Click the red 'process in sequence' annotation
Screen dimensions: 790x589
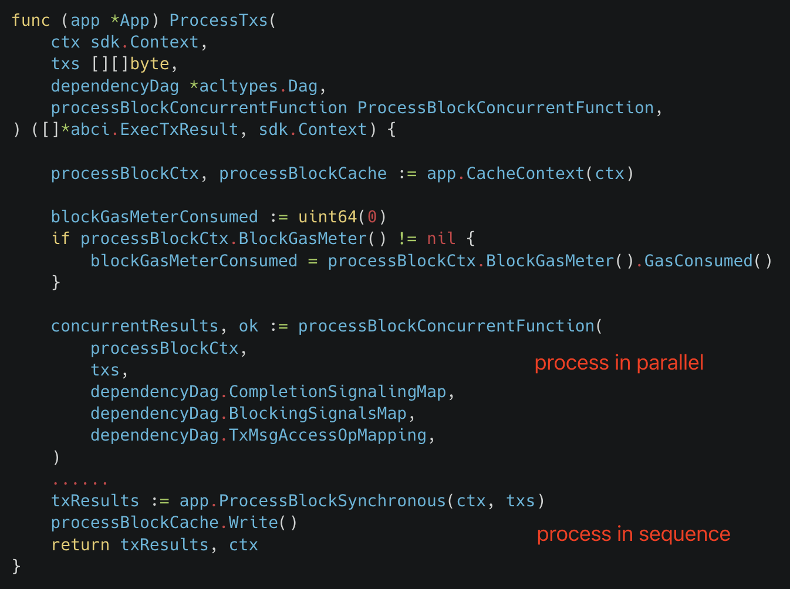[633, 534]
